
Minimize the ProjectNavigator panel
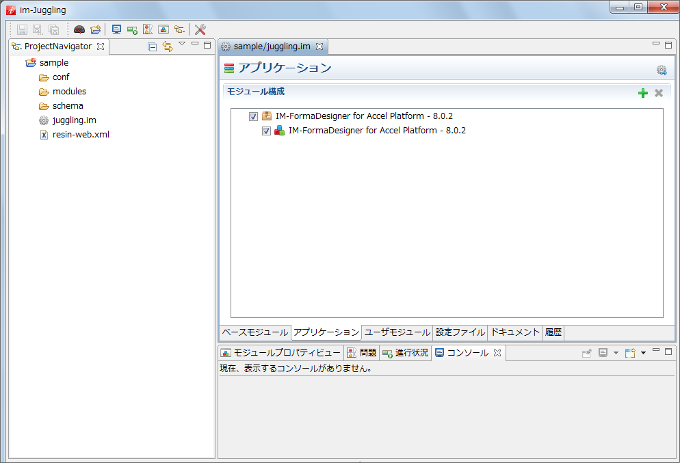point(195,44)
